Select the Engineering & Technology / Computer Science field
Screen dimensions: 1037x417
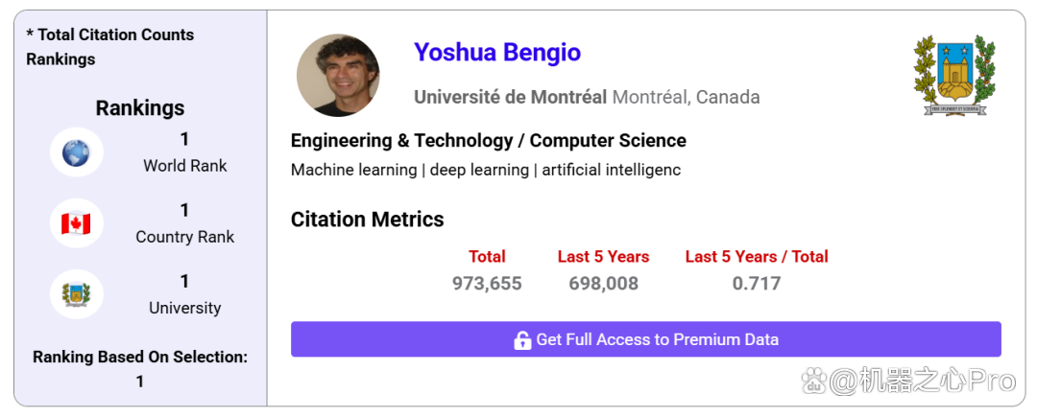click(489, 141)
